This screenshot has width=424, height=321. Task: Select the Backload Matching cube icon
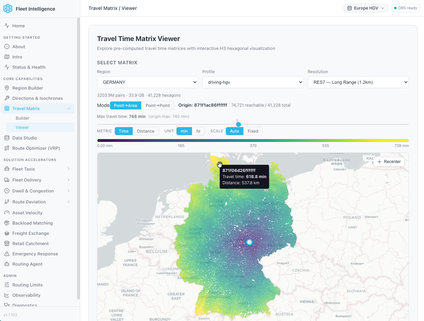point(7,223)
